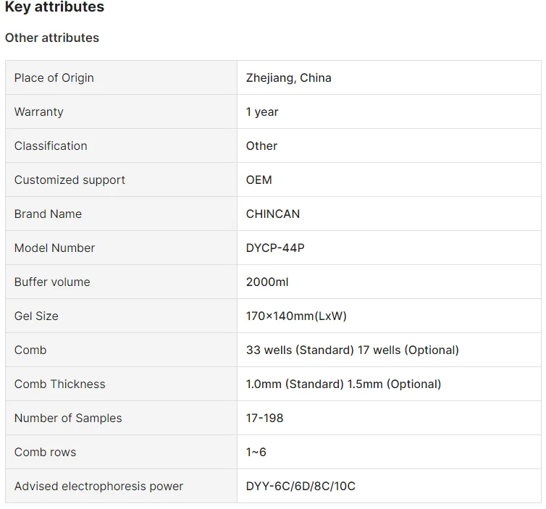Click the Warranty row label
This screenshot has height=509, width=546.
[39, 112]
